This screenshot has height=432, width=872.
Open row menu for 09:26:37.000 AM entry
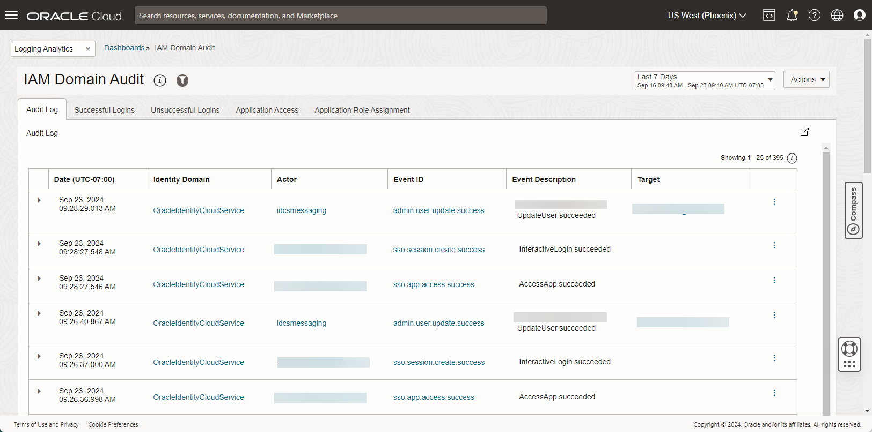[x=774, y=358]
